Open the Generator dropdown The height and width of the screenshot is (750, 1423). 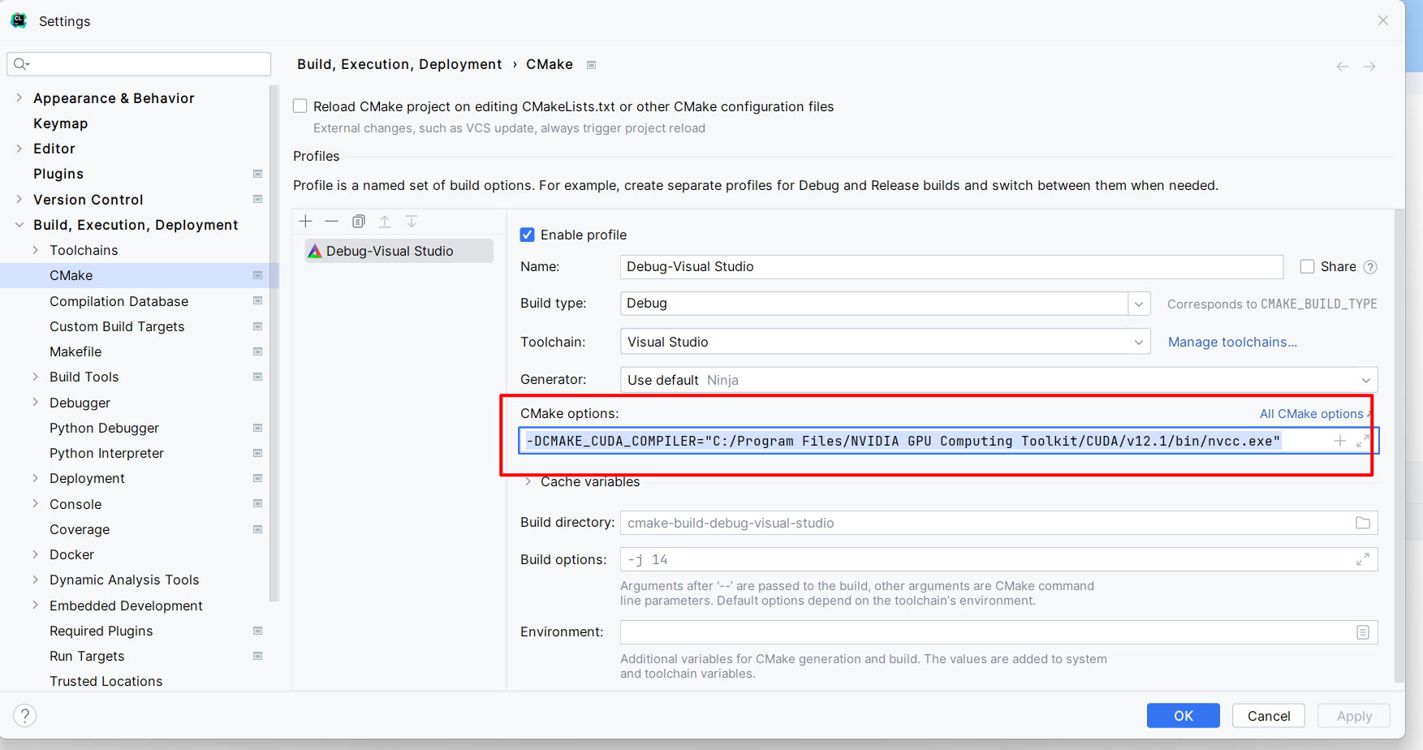click(x=1366, y=380)
